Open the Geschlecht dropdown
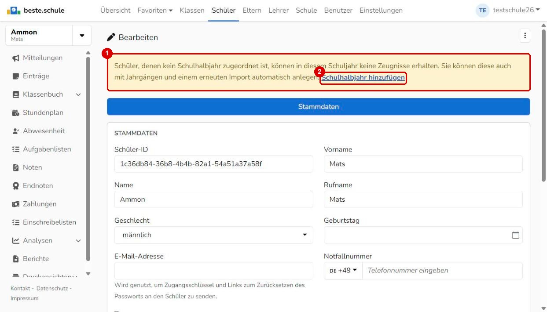Screen dimensions: 547x312 point(213,235)
